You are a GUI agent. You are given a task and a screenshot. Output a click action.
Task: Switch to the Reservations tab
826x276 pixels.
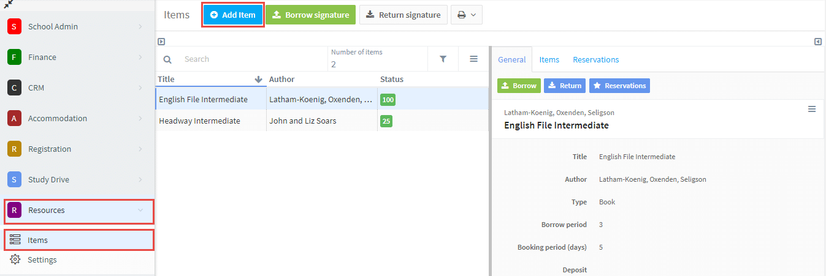595,59
